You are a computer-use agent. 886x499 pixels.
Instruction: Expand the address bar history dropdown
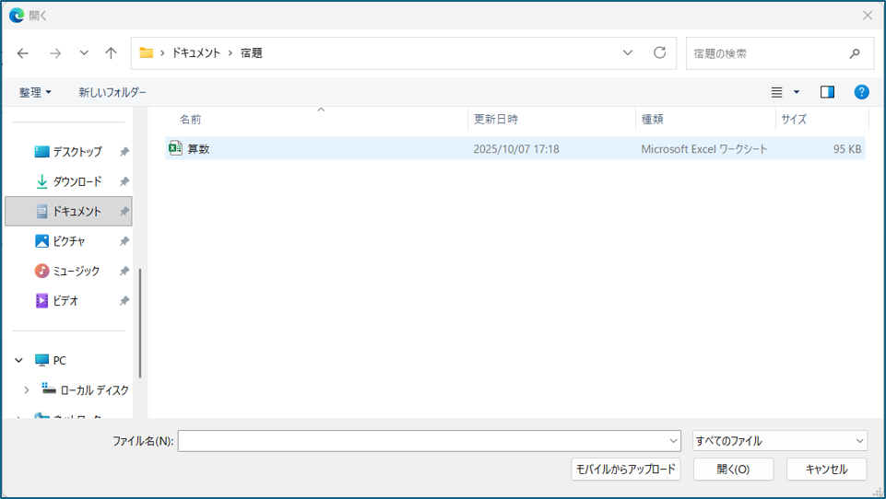(x=628, y=53)
